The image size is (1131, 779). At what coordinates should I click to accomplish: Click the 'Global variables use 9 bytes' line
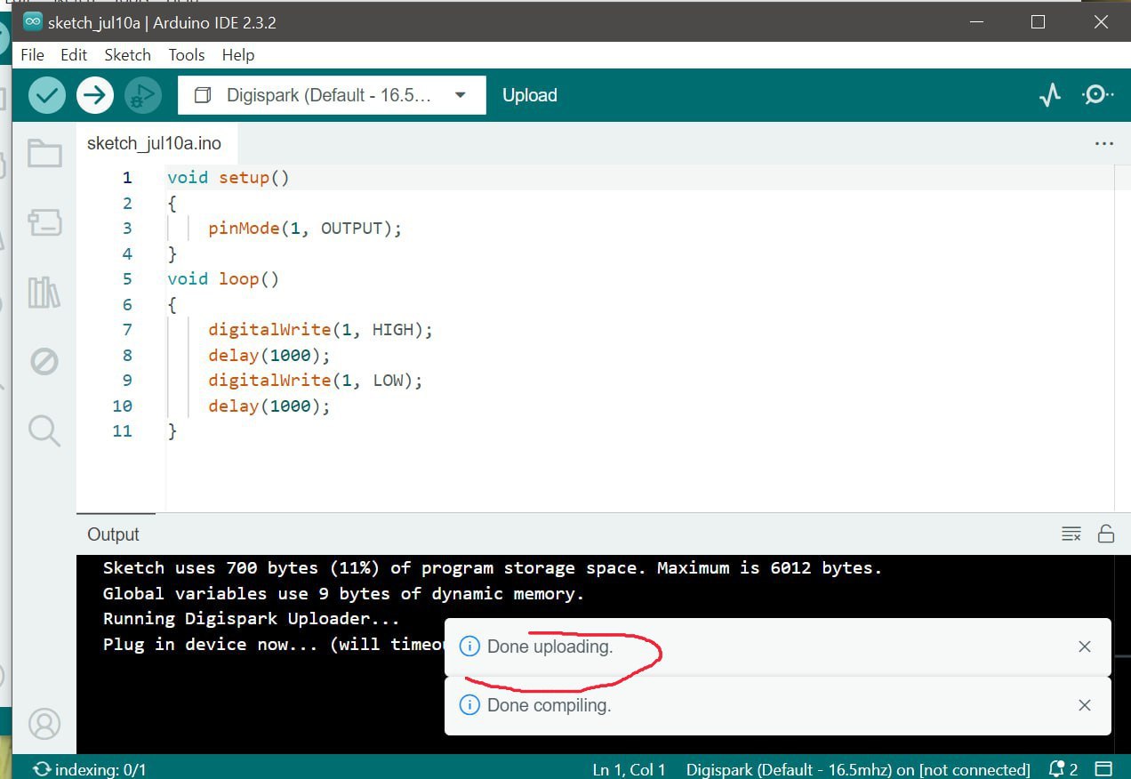point(344,594)
